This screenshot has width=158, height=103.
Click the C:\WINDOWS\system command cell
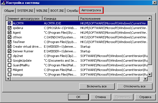pos(60,37)
